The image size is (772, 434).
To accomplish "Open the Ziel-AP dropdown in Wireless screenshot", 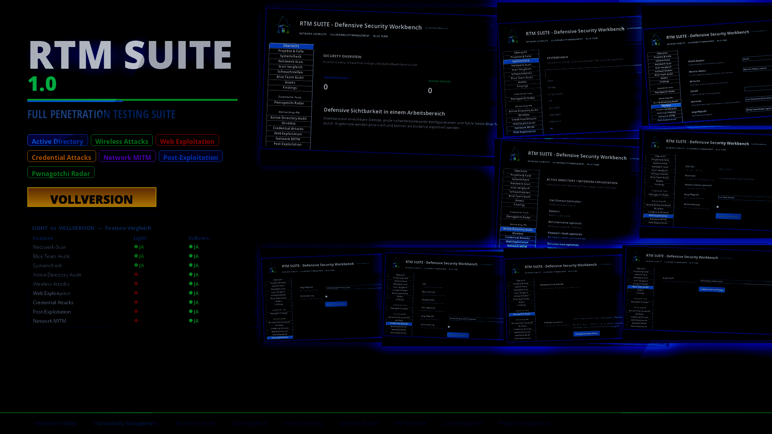I will [x=758, y=88].
